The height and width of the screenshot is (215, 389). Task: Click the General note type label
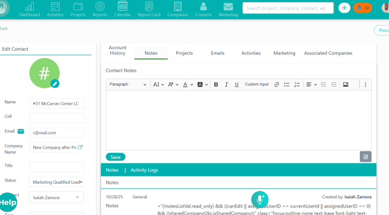pos(139,197)
